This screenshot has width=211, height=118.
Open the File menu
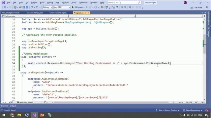point(8,3)
